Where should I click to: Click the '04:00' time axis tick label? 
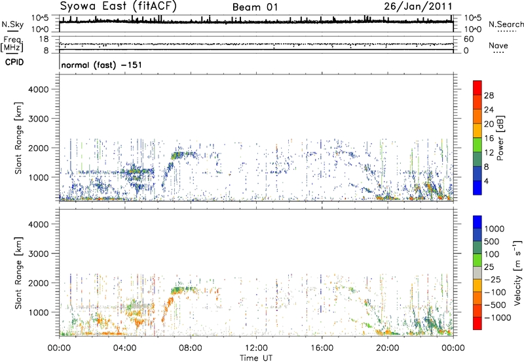pyautogui.click(x=124, y=348)
